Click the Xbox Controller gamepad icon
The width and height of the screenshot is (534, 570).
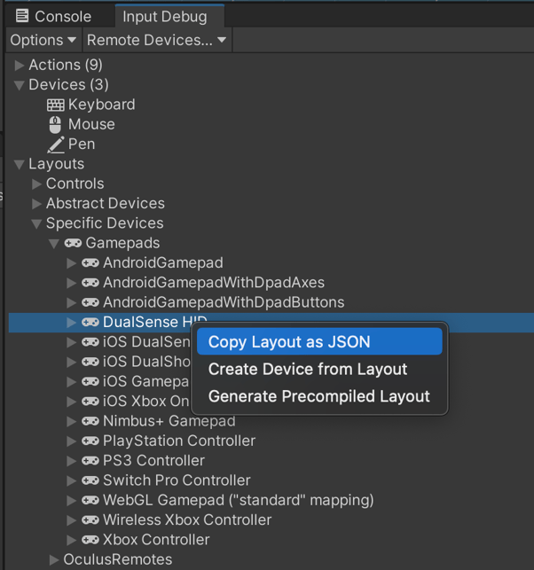(x=90, y=540)
